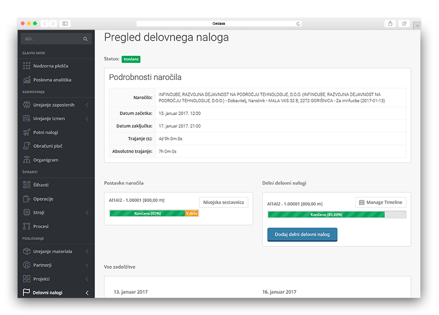This screenshot has height=315, width=439.
Task: Expand the Urejanje materiala chevron
Action: pyautogui.click(x=87, y=251)
